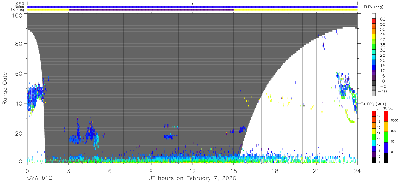Screen dimensions: 402x185
Task: Click the white top swatch of ELEV bar
Action: (374, 16)
